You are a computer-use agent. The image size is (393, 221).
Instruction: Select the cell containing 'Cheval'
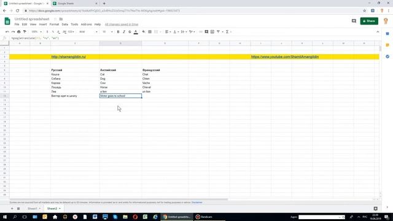point(165,87)
